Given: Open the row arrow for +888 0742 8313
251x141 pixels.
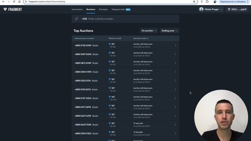Looking at the screenshot, I should (175, 90).
